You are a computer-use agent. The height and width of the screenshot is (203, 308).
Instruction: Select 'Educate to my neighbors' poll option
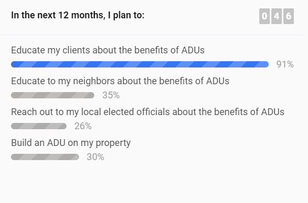(120, 81)
